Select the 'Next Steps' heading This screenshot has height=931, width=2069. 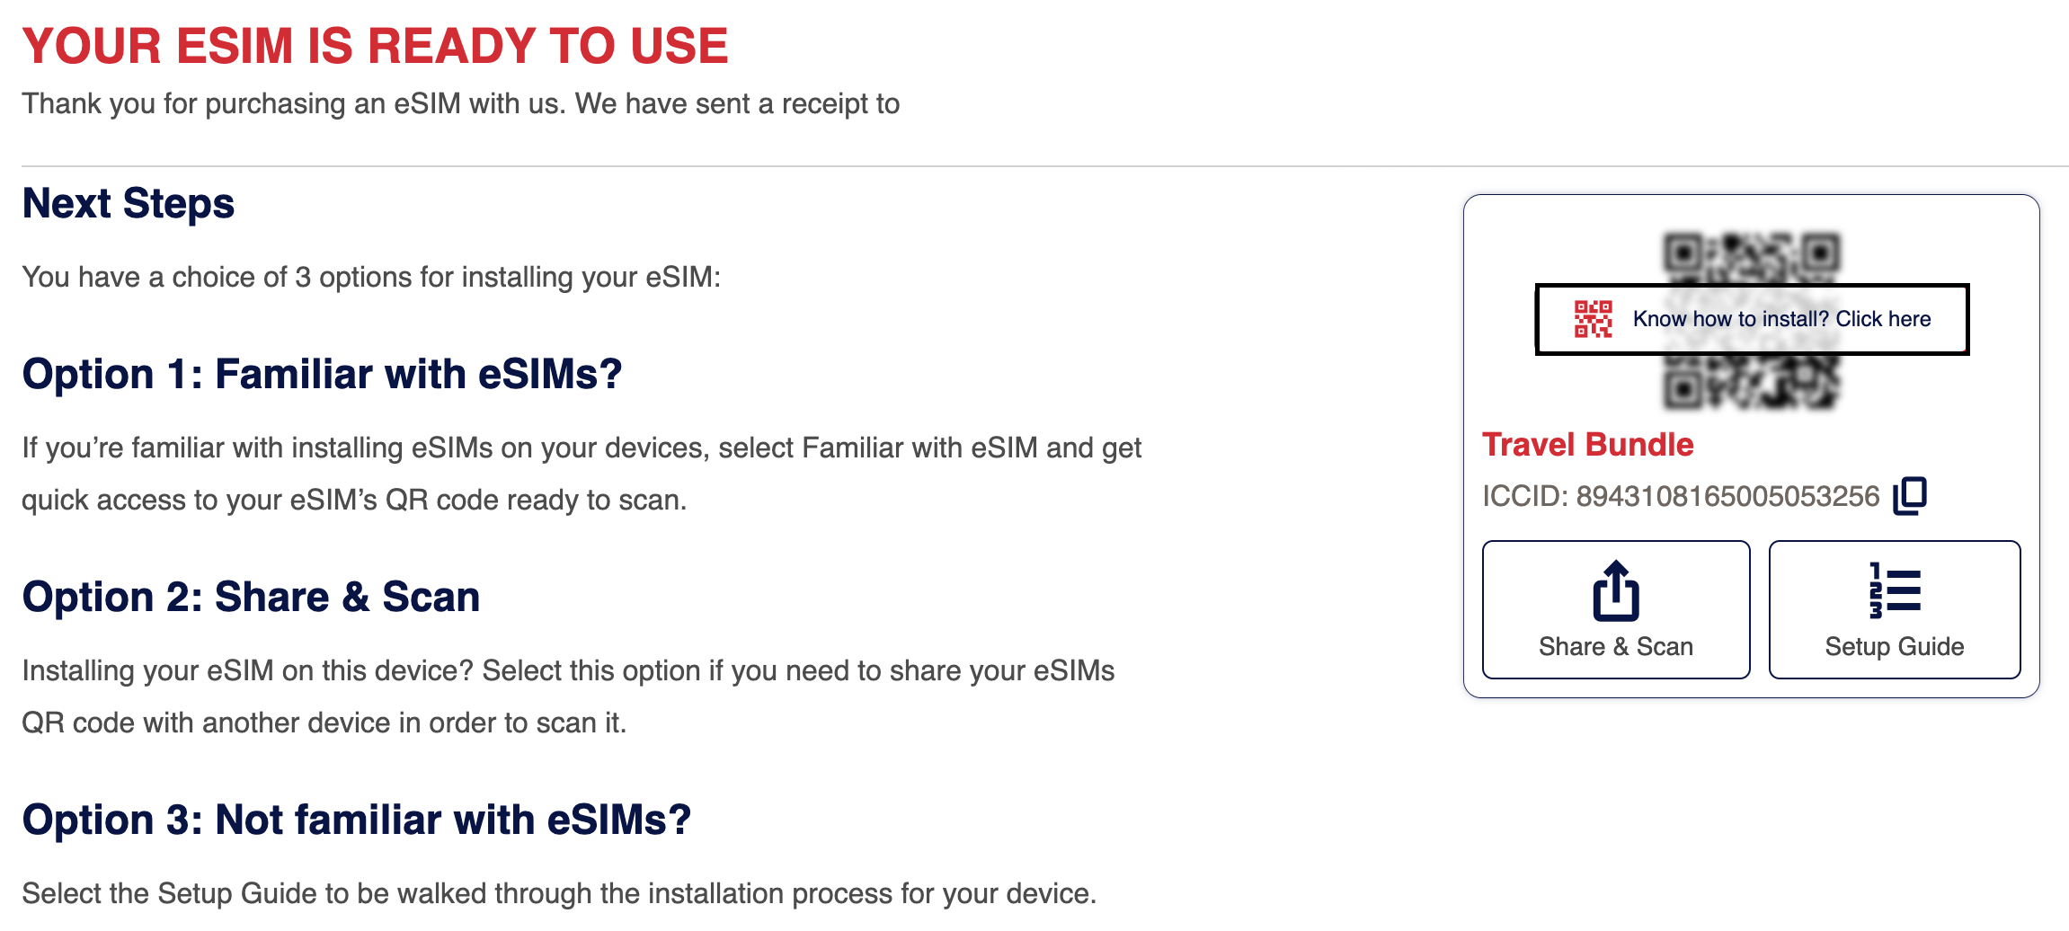tap(128, 203)
